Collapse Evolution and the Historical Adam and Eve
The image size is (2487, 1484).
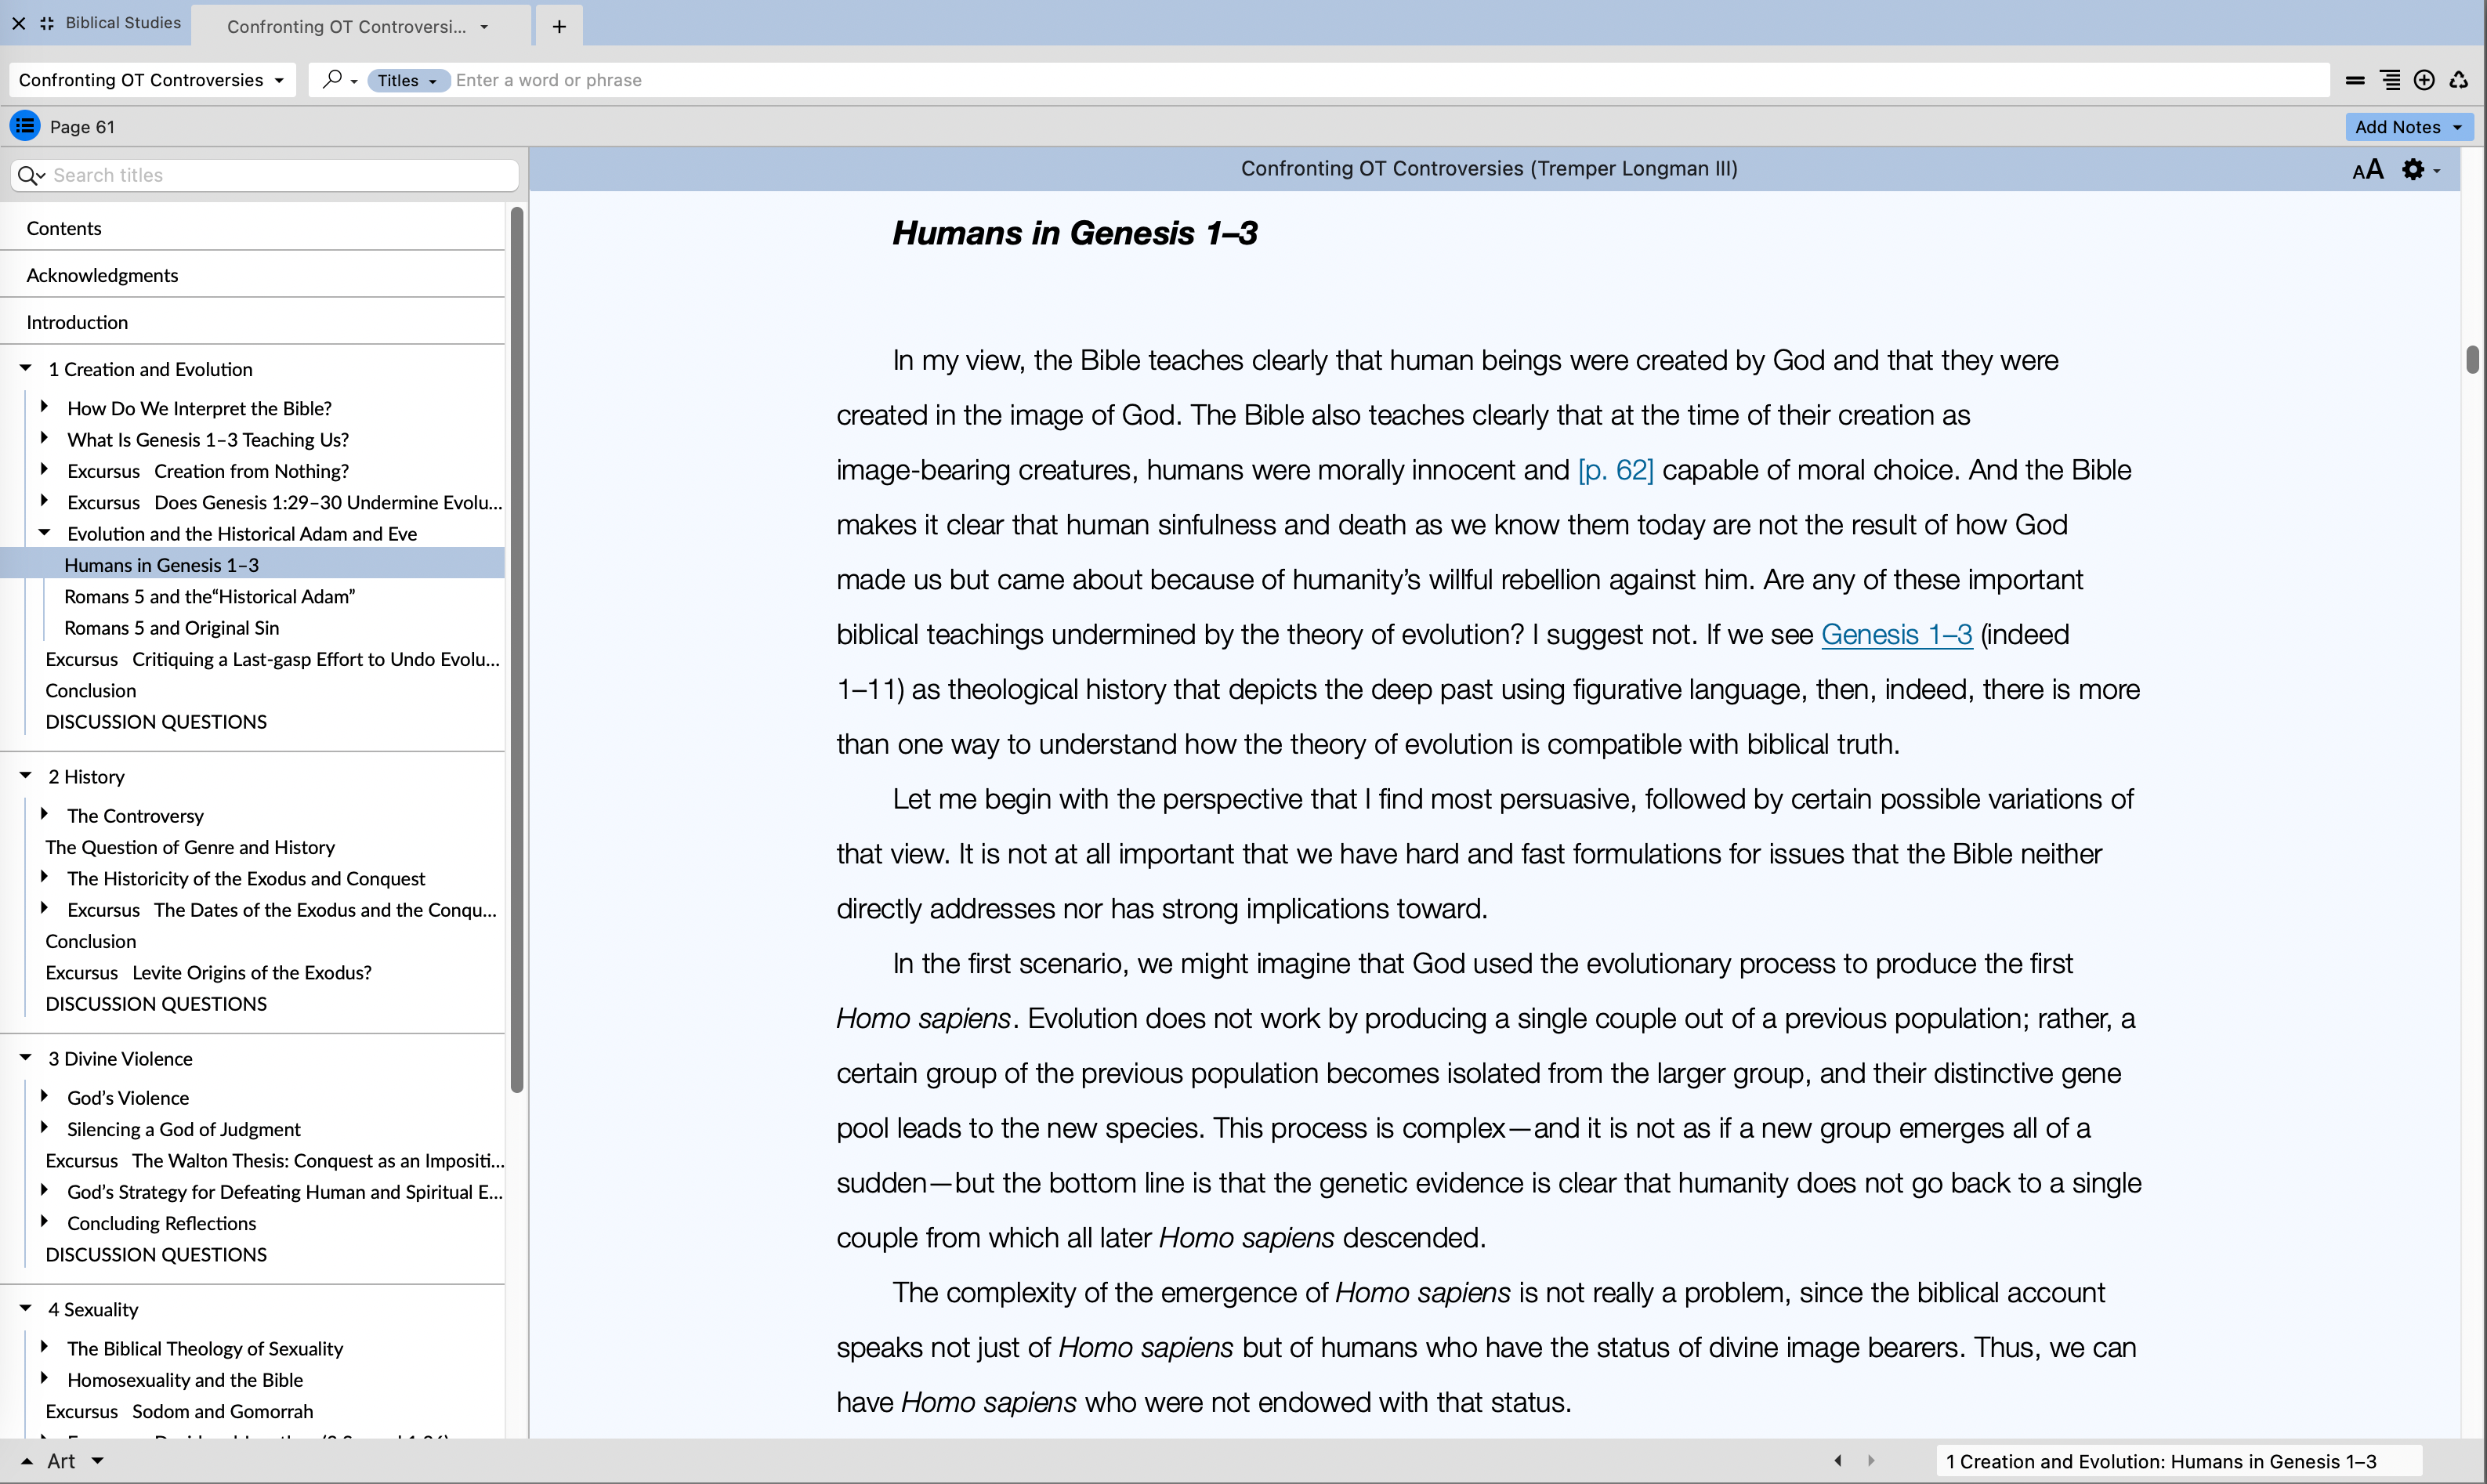coord(44,532)
